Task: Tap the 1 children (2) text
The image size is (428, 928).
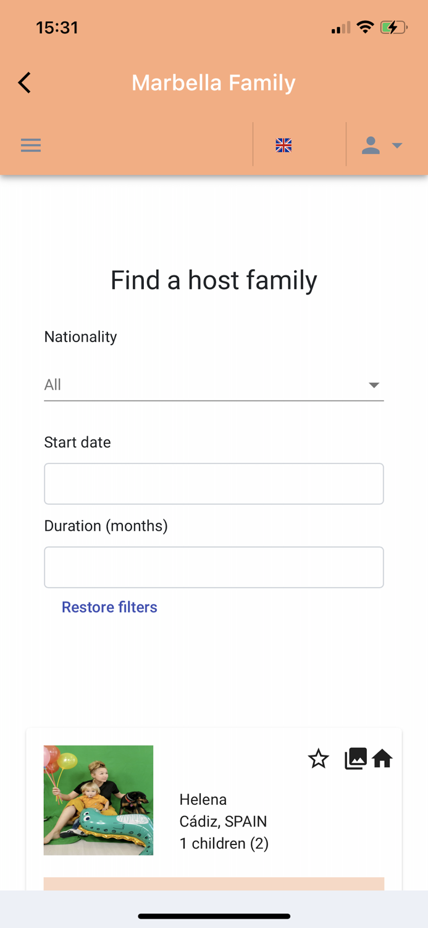Action: tap(224, 843)
